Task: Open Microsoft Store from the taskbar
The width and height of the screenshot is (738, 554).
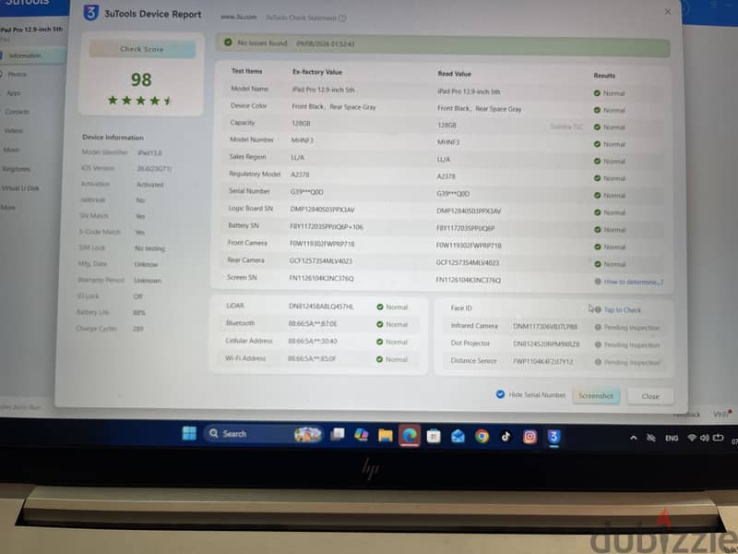Action: pyautogui.click(x=434, y=437)
